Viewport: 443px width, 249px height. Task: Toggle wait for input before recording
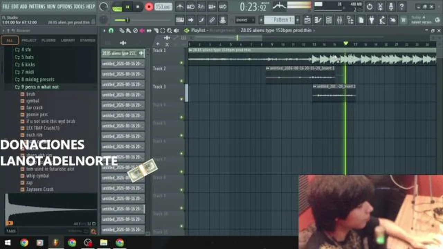coord(191,7)
